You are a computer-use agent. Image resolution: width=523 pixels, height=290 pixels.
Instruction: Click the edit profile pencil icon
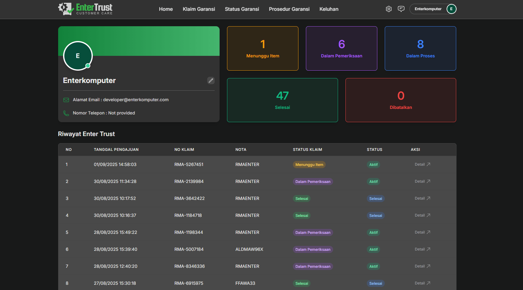211,81
